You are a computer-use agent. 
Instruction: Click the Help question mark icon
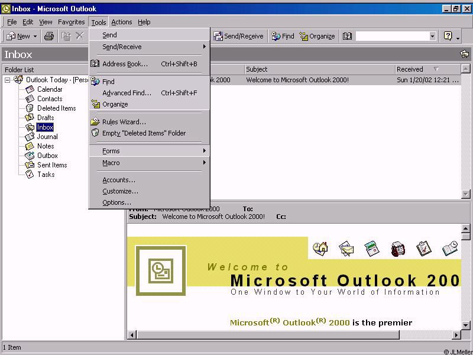pos(448,36)
